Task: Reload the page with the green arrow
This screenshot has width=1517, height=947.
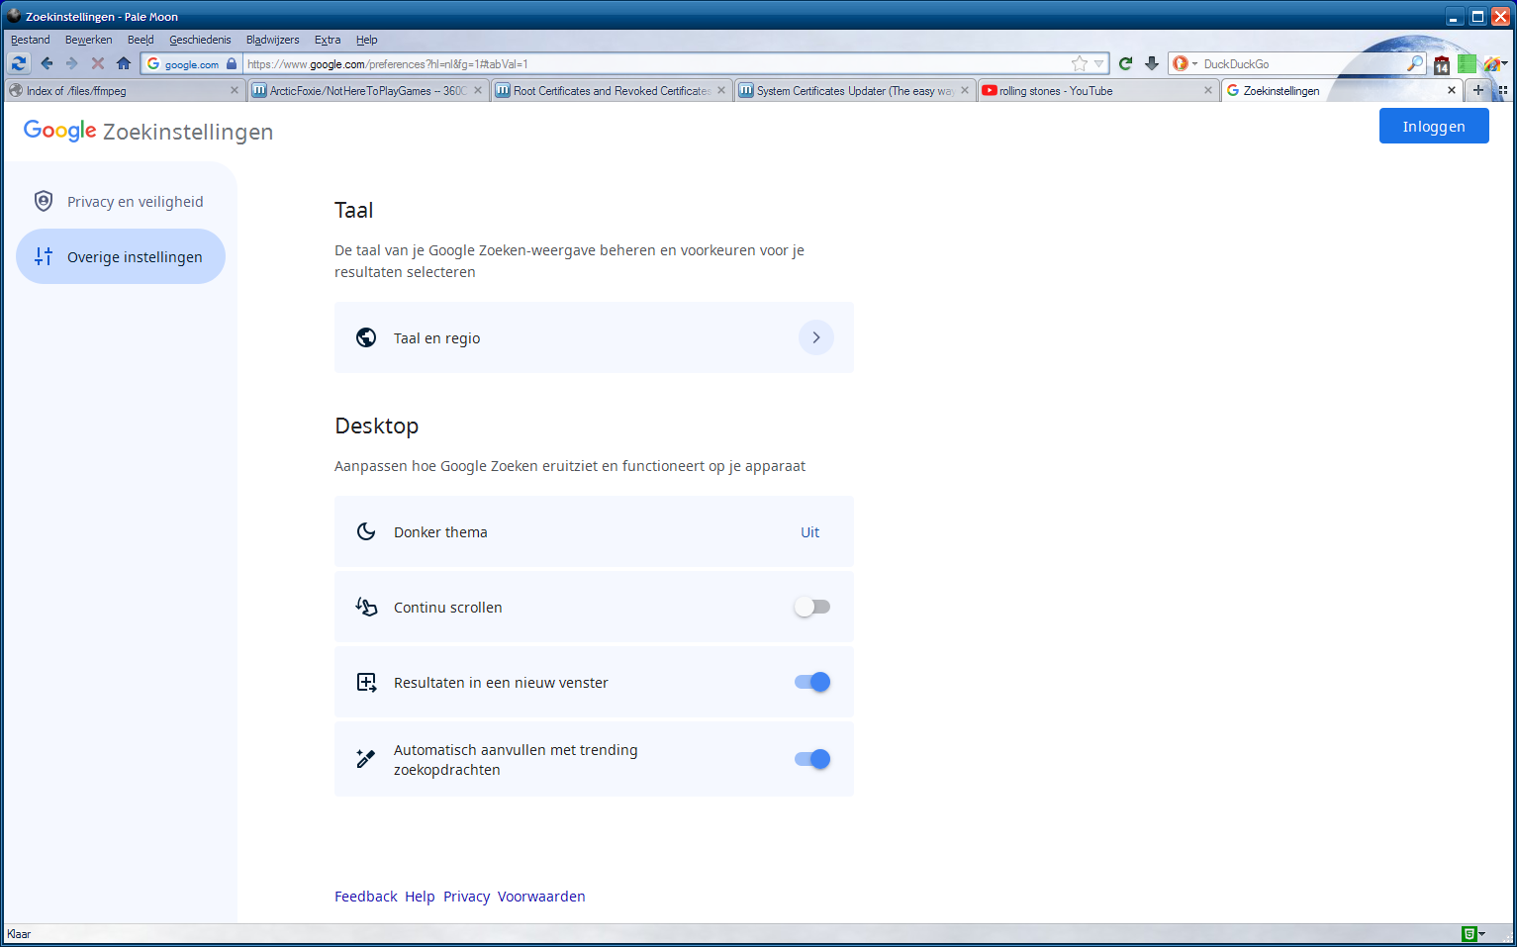Action: (1125, 63)
